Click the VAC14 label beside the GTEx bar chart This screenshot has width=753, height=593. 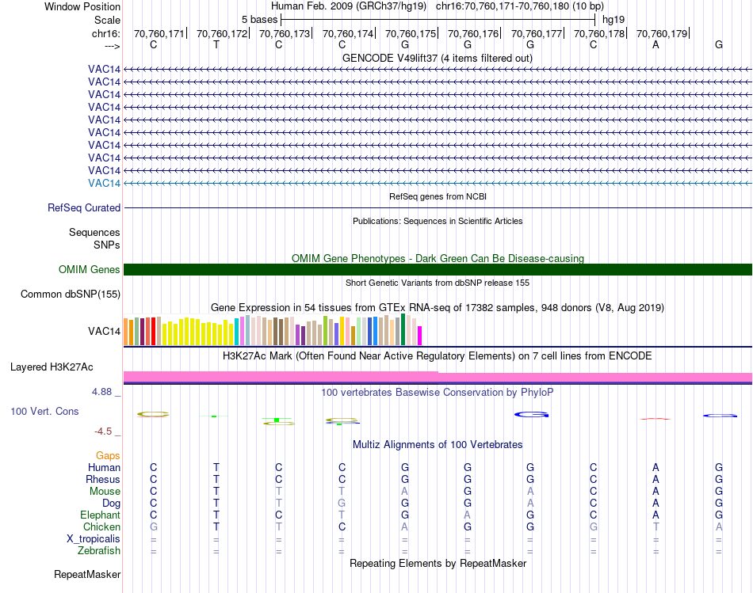pyautogui.click(x=104, y=331)
